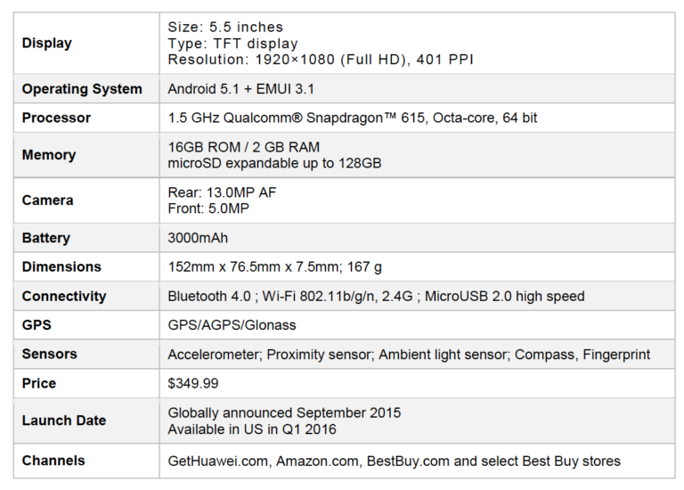Click the Memory row label

(49, 155)
